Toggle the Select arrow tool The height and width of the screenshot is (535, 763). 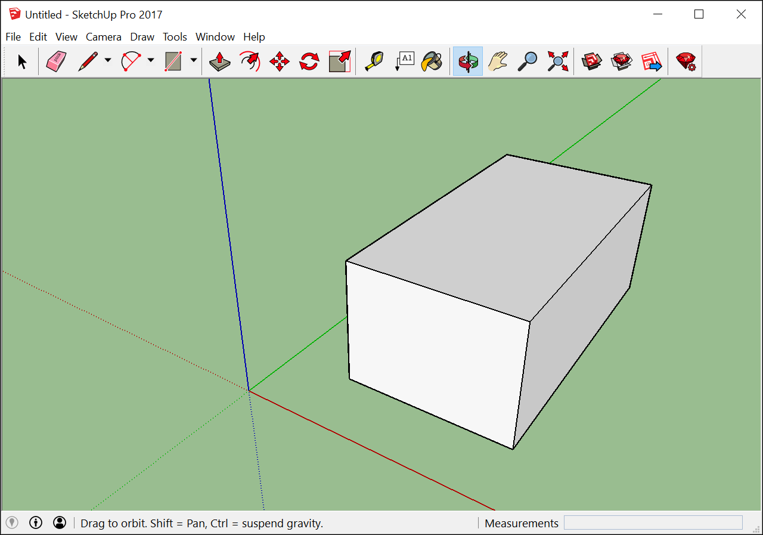[x=21, y=61]
